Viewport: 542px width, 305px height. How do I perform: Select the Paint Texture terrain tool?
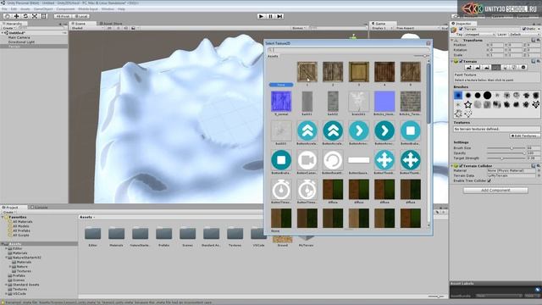tap(496, 68)
